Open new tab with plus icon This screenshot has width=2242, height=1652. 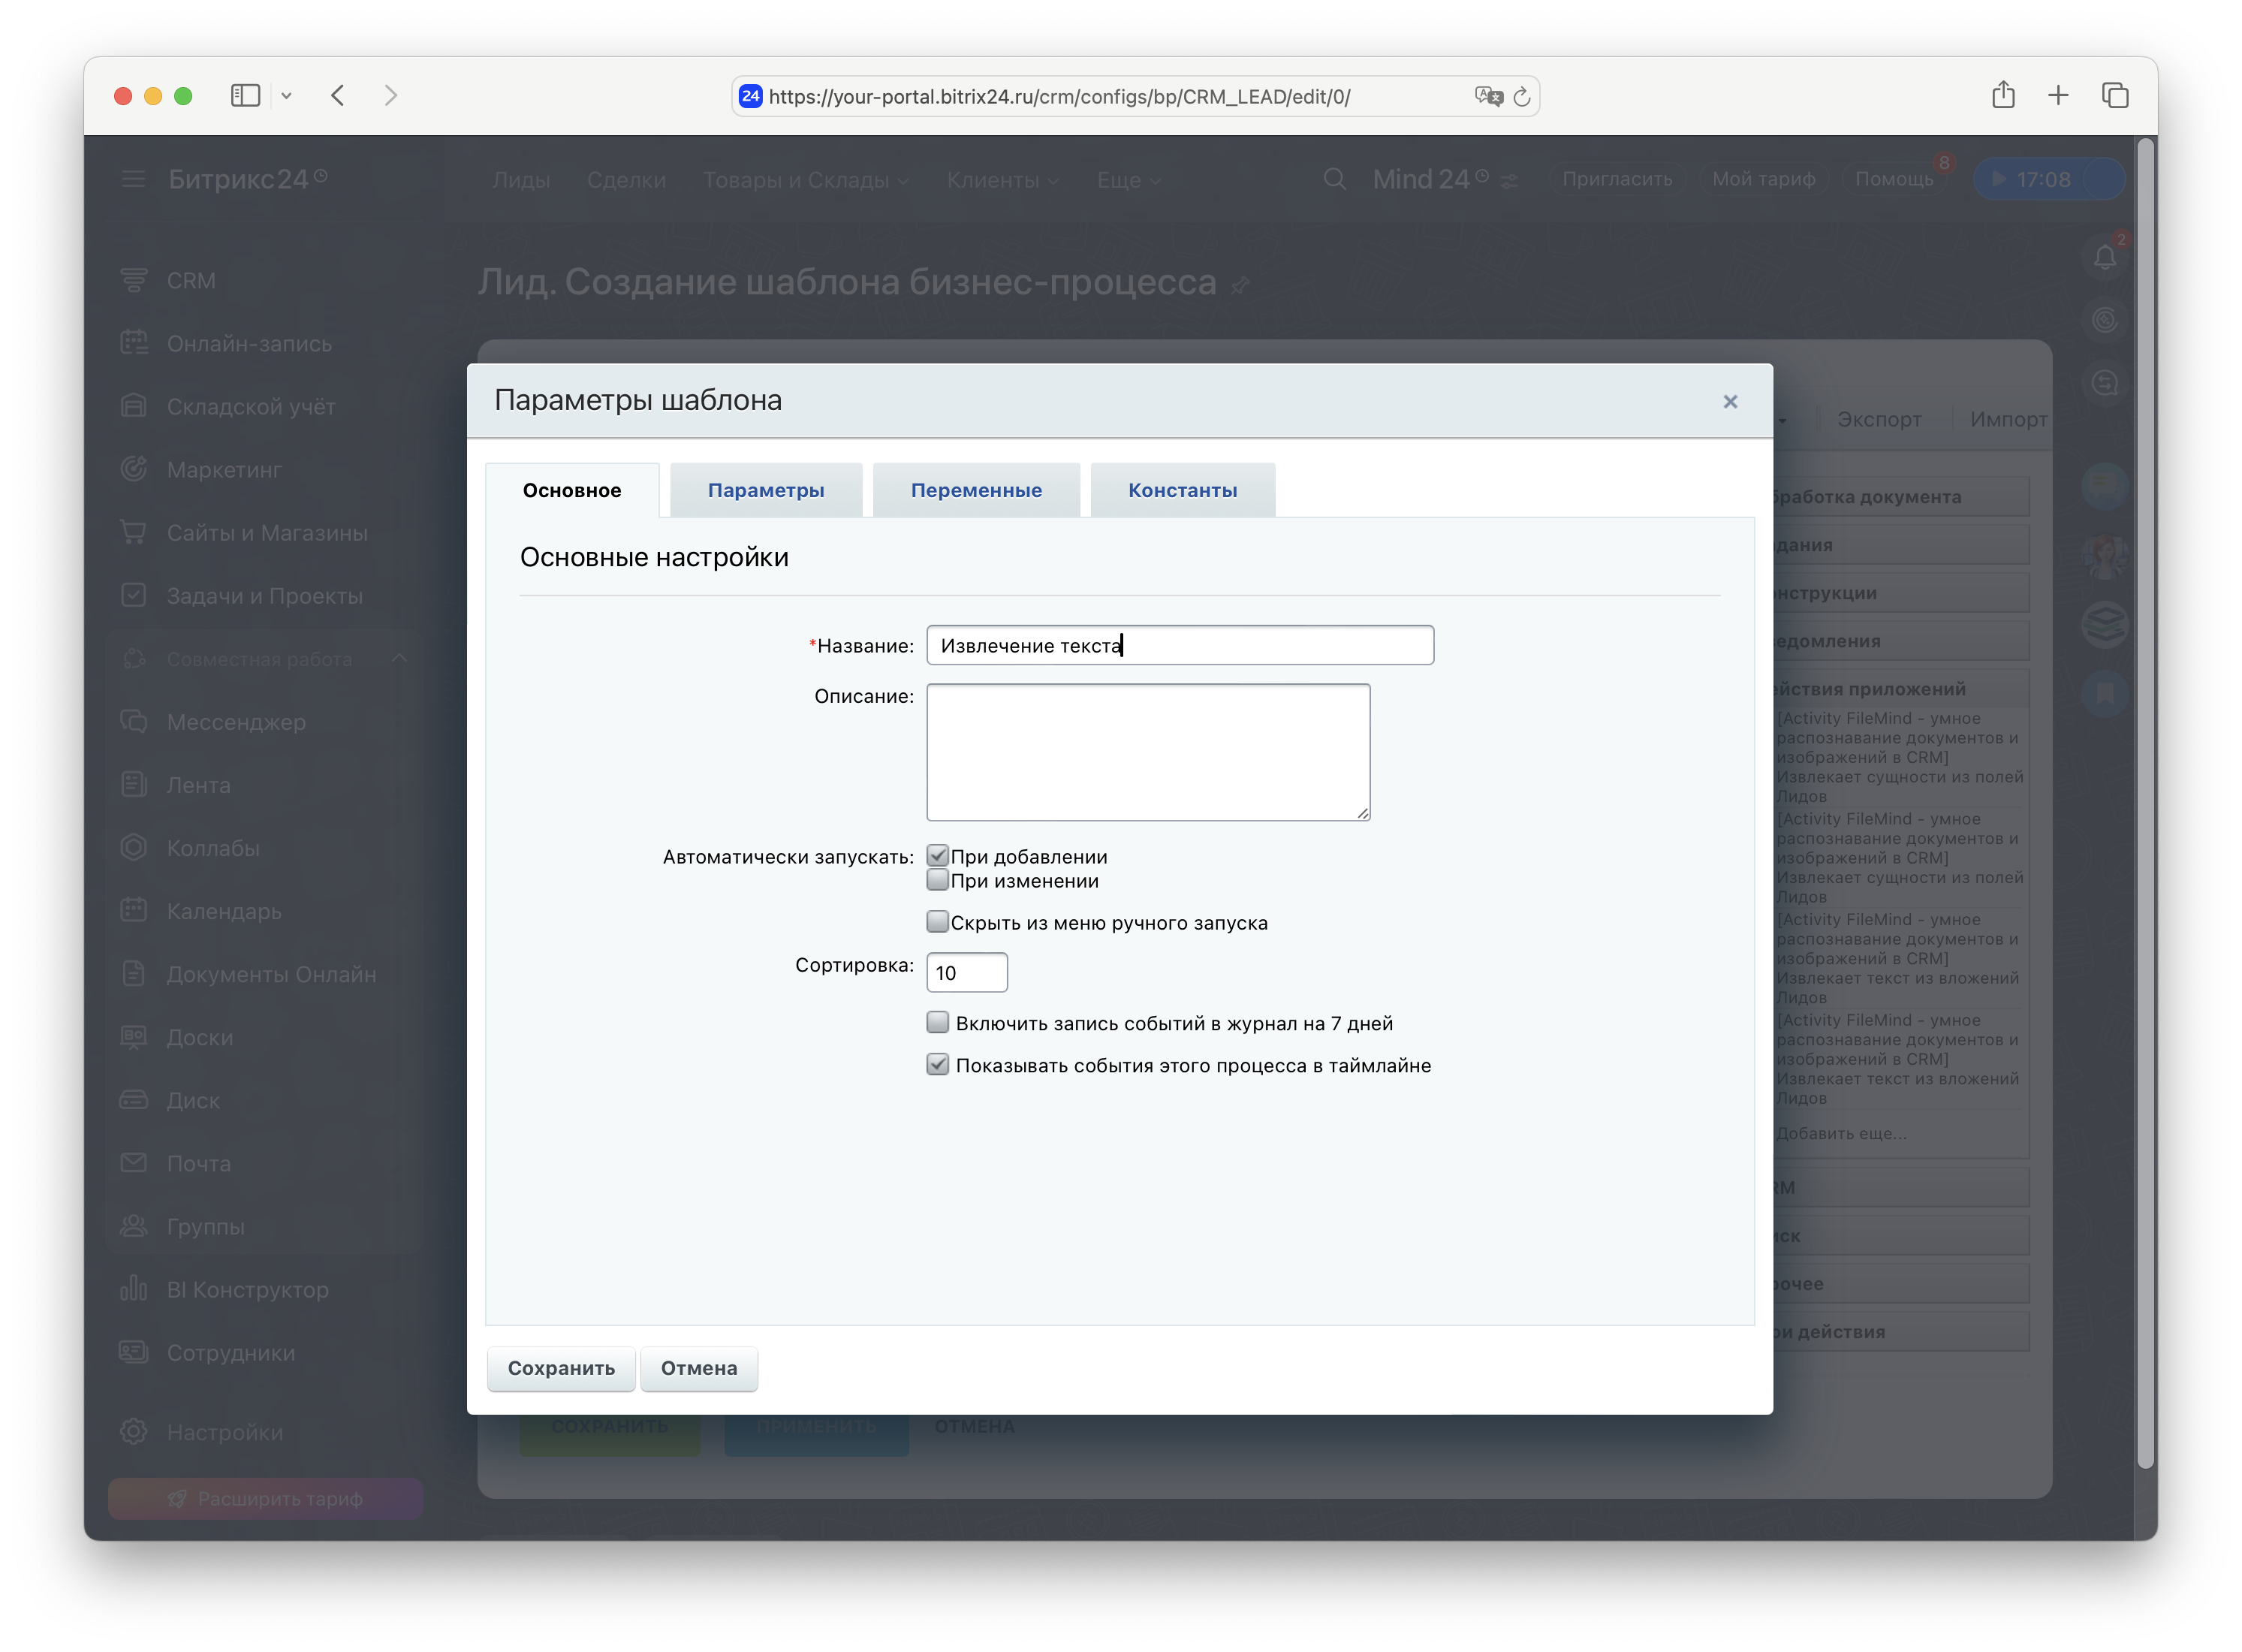pyautogui.click(x=2058, y=96)
